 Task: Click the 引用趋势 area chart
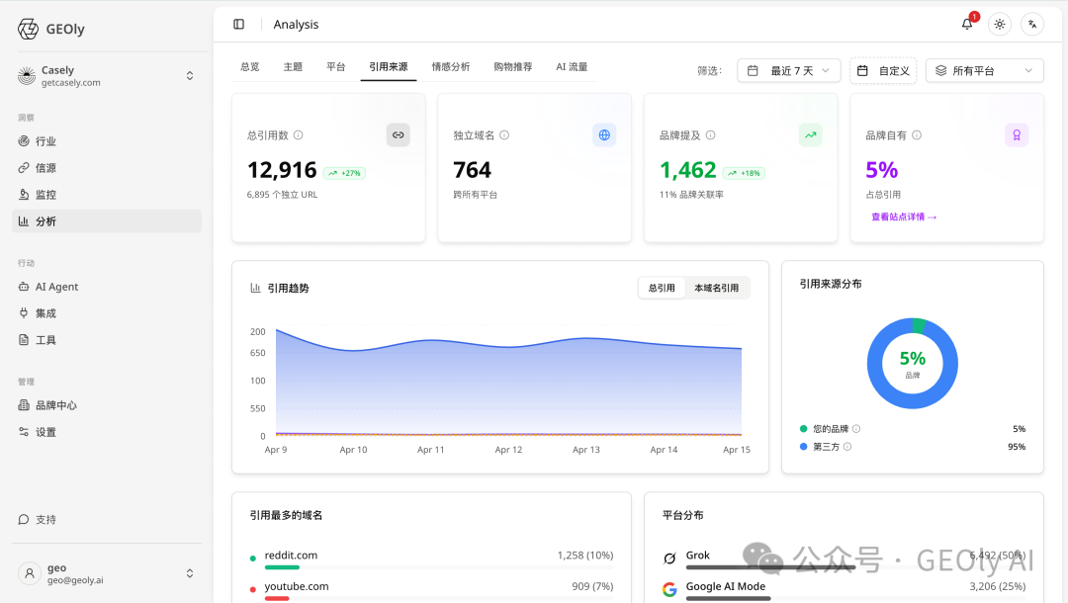(x=508, y=385)
